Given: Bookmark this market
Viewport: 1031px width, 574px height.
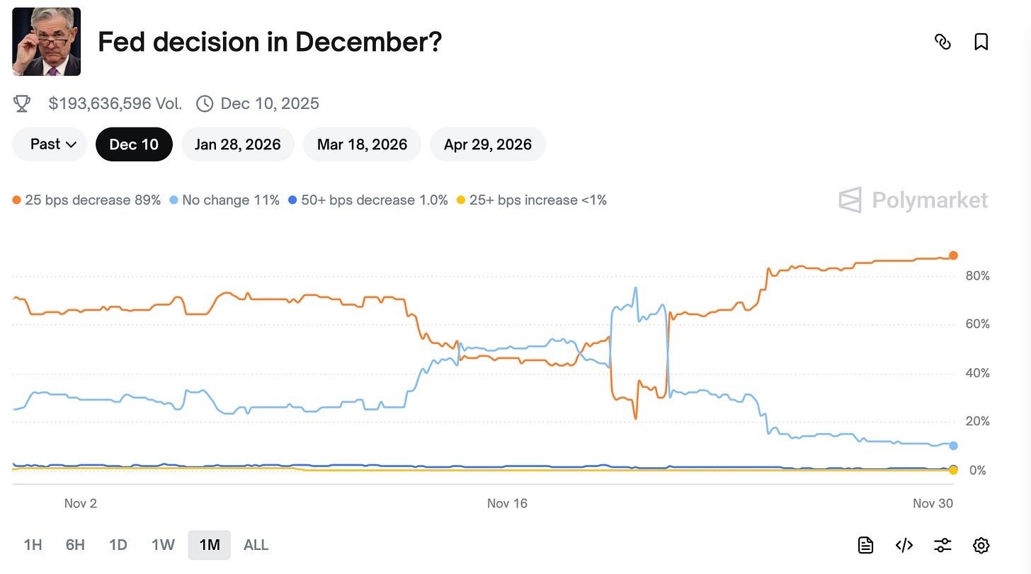Looking at the screenshot, I should 981,42.
